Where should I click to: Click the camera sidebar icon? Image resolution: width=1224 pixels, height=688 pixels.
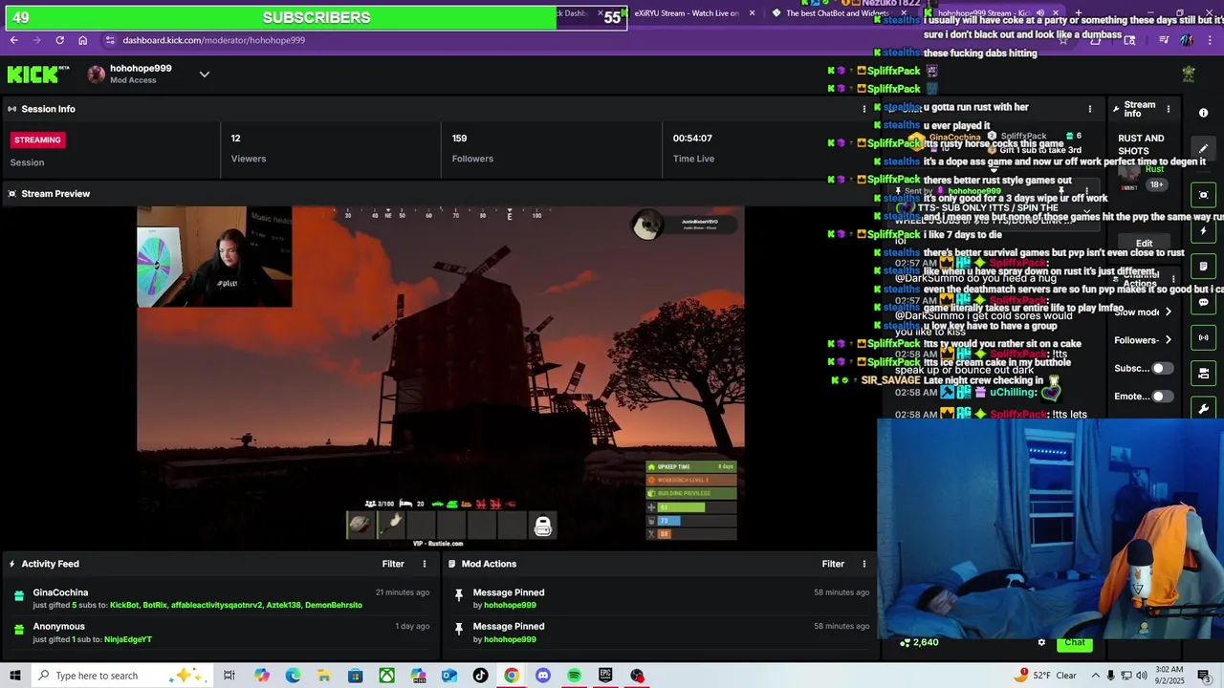click(1203, 373)
